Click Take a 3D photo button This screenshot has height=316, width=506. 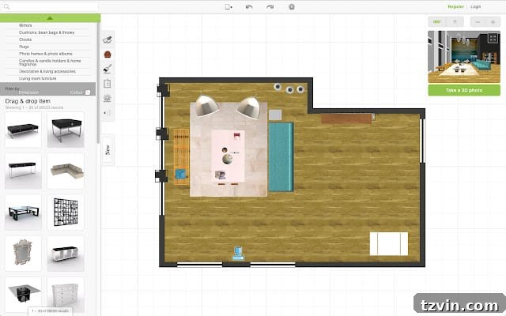tap(464, 90)
